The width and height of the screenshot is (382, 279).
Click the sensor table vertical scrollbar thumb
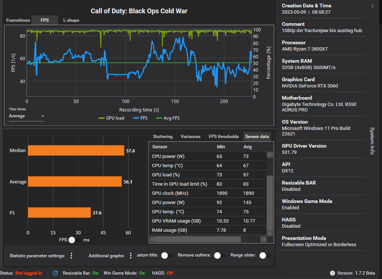coord(270,203)
